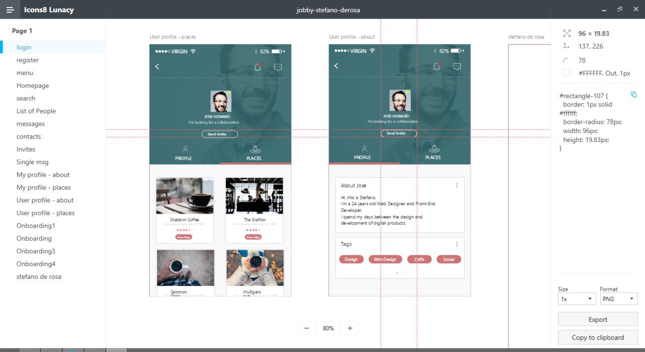Click notification bell in places artboard

pos(258,67)
